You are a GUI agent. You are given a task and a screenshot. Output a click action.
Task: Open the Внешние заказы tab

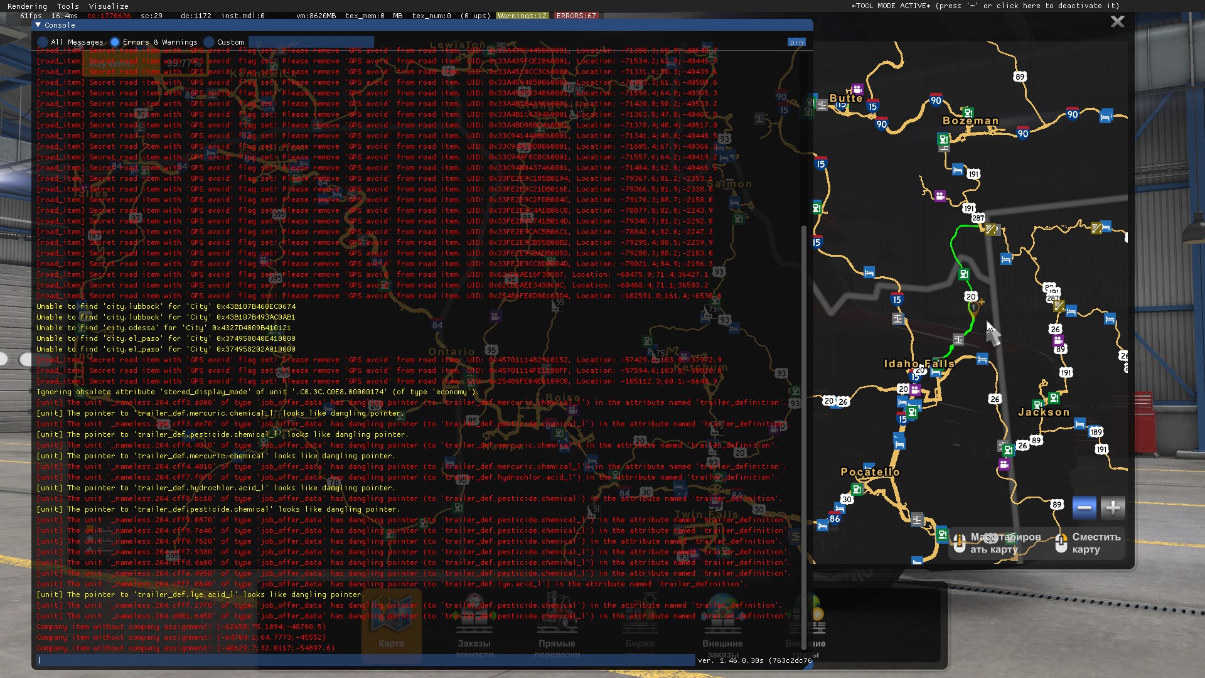point(722,625)
